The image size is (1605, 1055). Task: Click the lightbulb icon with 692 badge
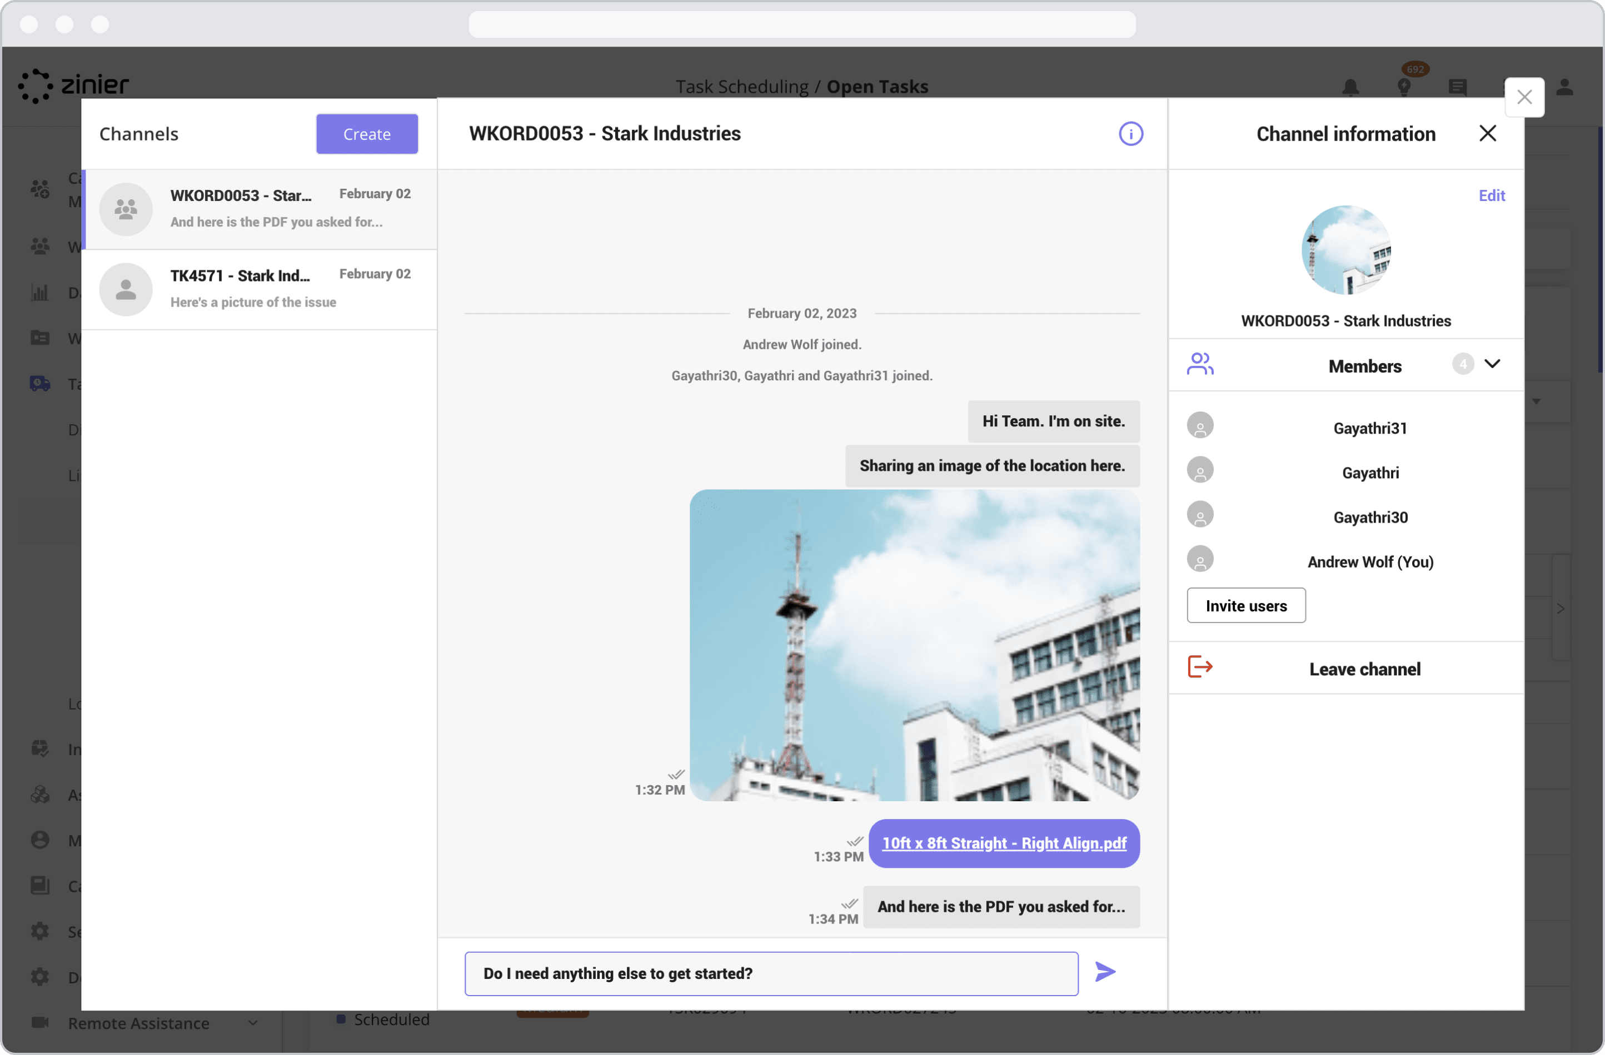[1404, 87]
